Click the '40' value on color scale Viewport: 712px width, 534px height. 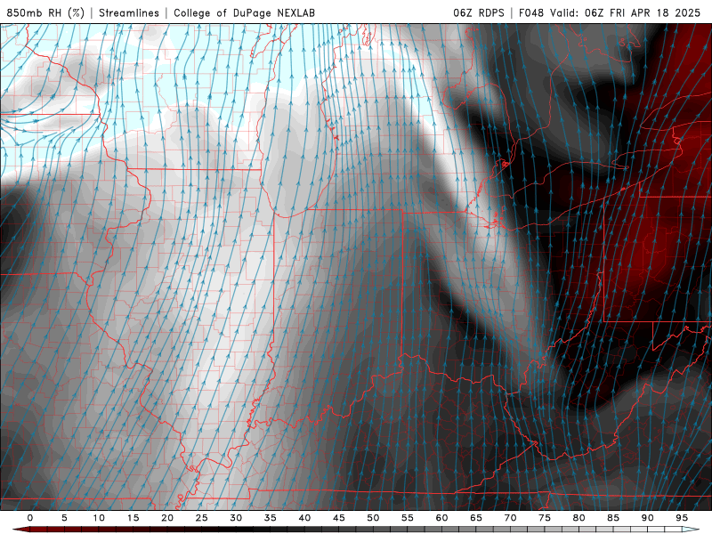coord(304,518)
